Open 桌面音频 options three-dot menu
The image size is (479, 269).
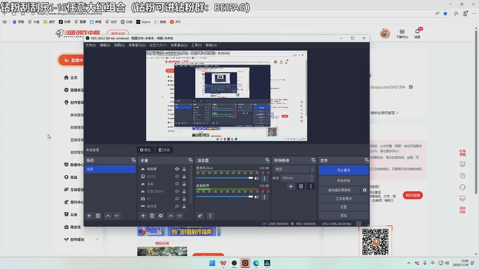[x=265, y=197]
